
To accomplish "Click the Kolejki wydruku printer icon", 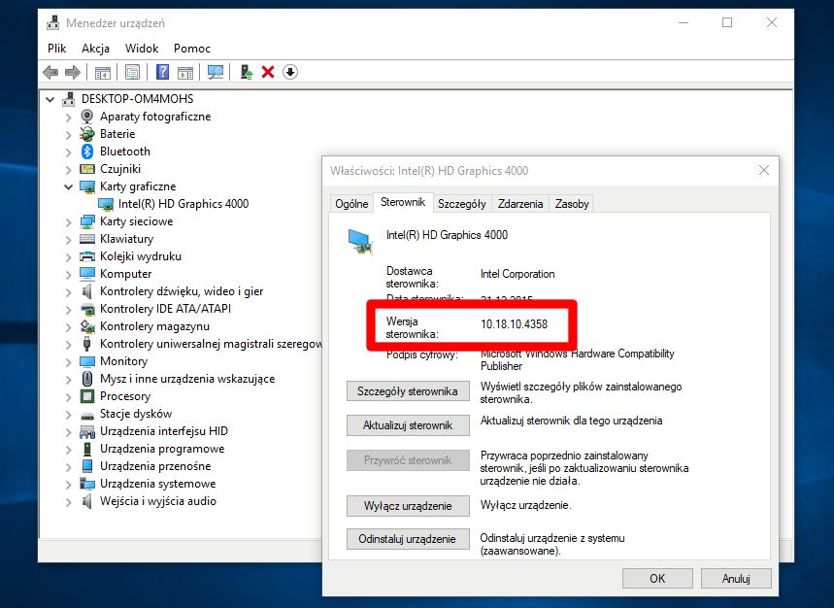I will point(87,256).
